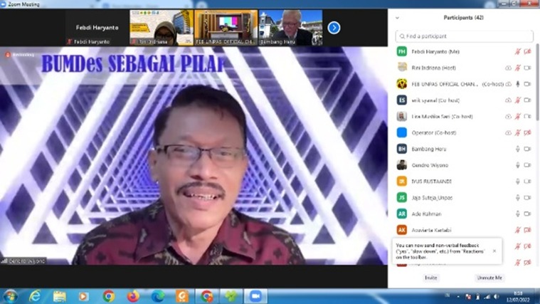Image resolution: width=540 pixels, height=304 pixels.
Task: Show next participants with the blue arrow
Action: click(334, 28)
